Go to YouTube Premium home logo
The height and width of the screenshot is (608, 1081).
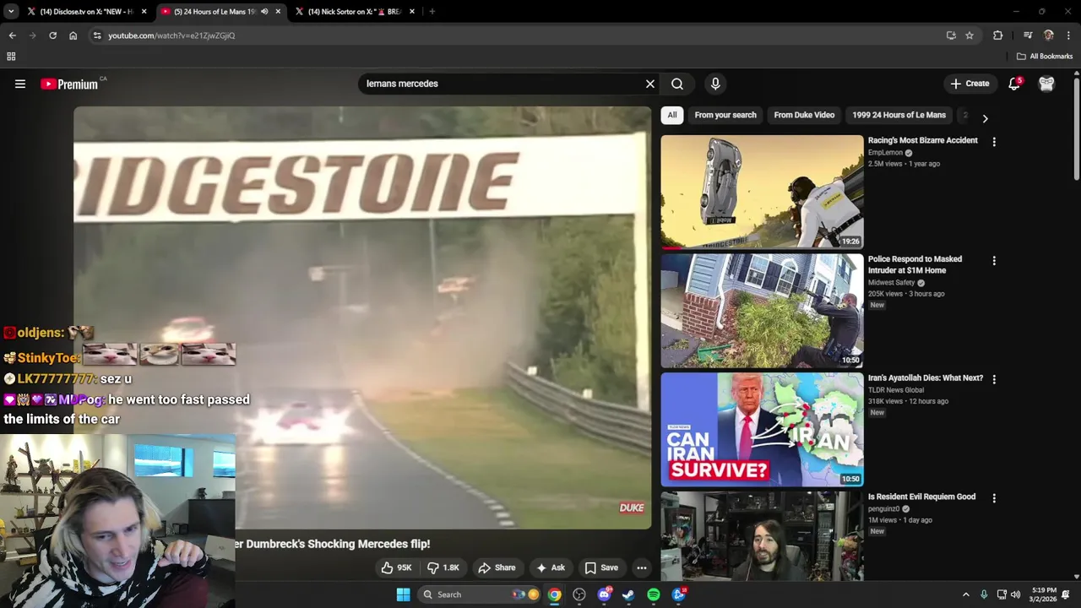(x=69, y=84)
